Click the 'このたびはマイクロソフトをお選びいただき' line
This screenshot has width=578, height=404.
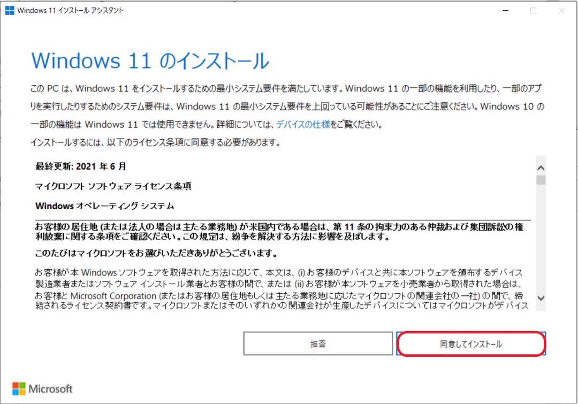click(156, 253)
